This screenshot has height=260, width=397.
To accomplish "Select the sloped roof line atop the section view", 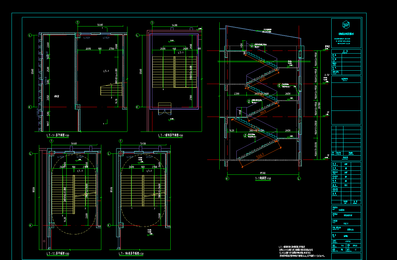I will pyautogui.click(x=263, y=31).
